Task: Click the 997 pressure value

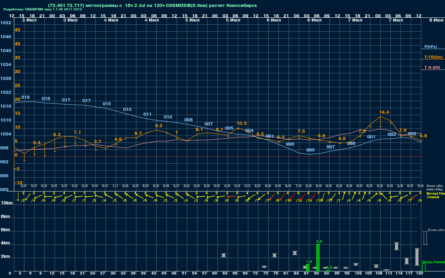Action: (x=331, y=147)
